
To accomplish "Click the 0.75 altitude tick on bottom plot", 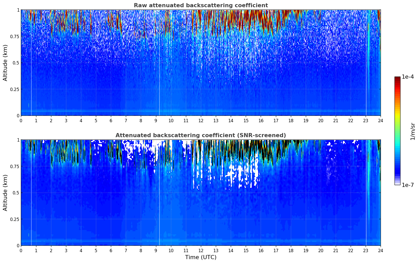I will tap(14, 166).
